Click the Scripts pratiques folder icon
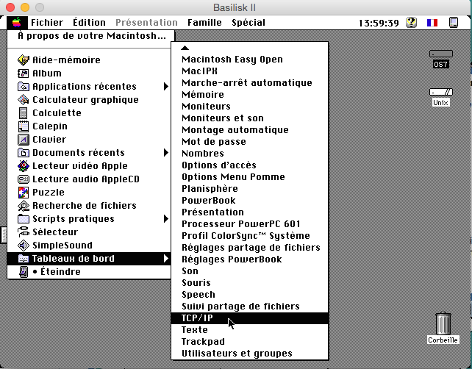Screen dimensions: 472x369 pyautogui.click(x=24, y=219)
